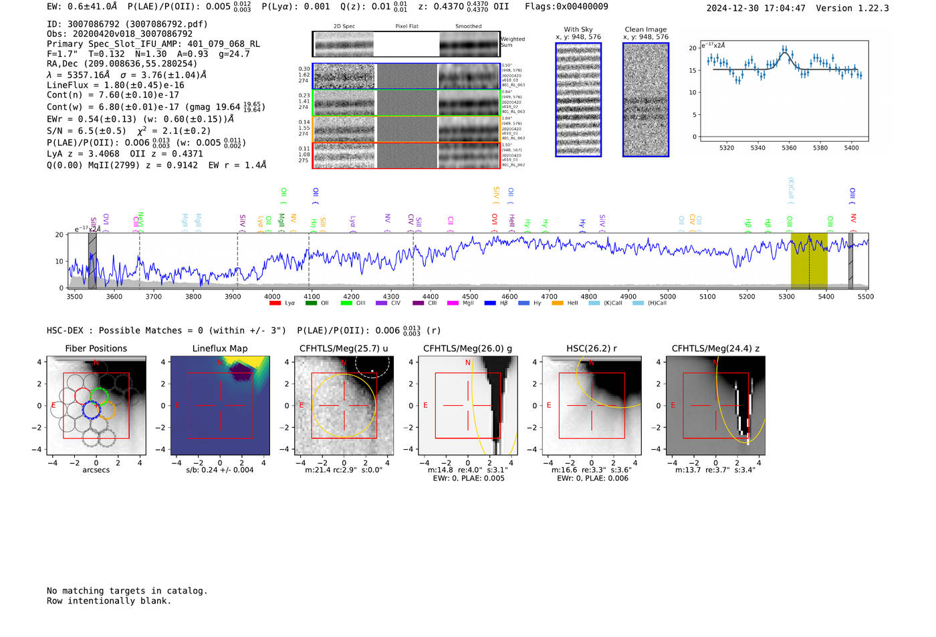Image resolution: width=936 pixels, height=637 pixels.
Task: Click the Cont(n) = 7.60 value line
Action: pos(113,95)
